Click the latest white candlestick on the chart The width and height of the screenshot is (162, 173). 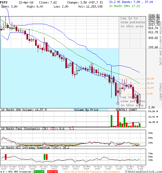(140, 99)
